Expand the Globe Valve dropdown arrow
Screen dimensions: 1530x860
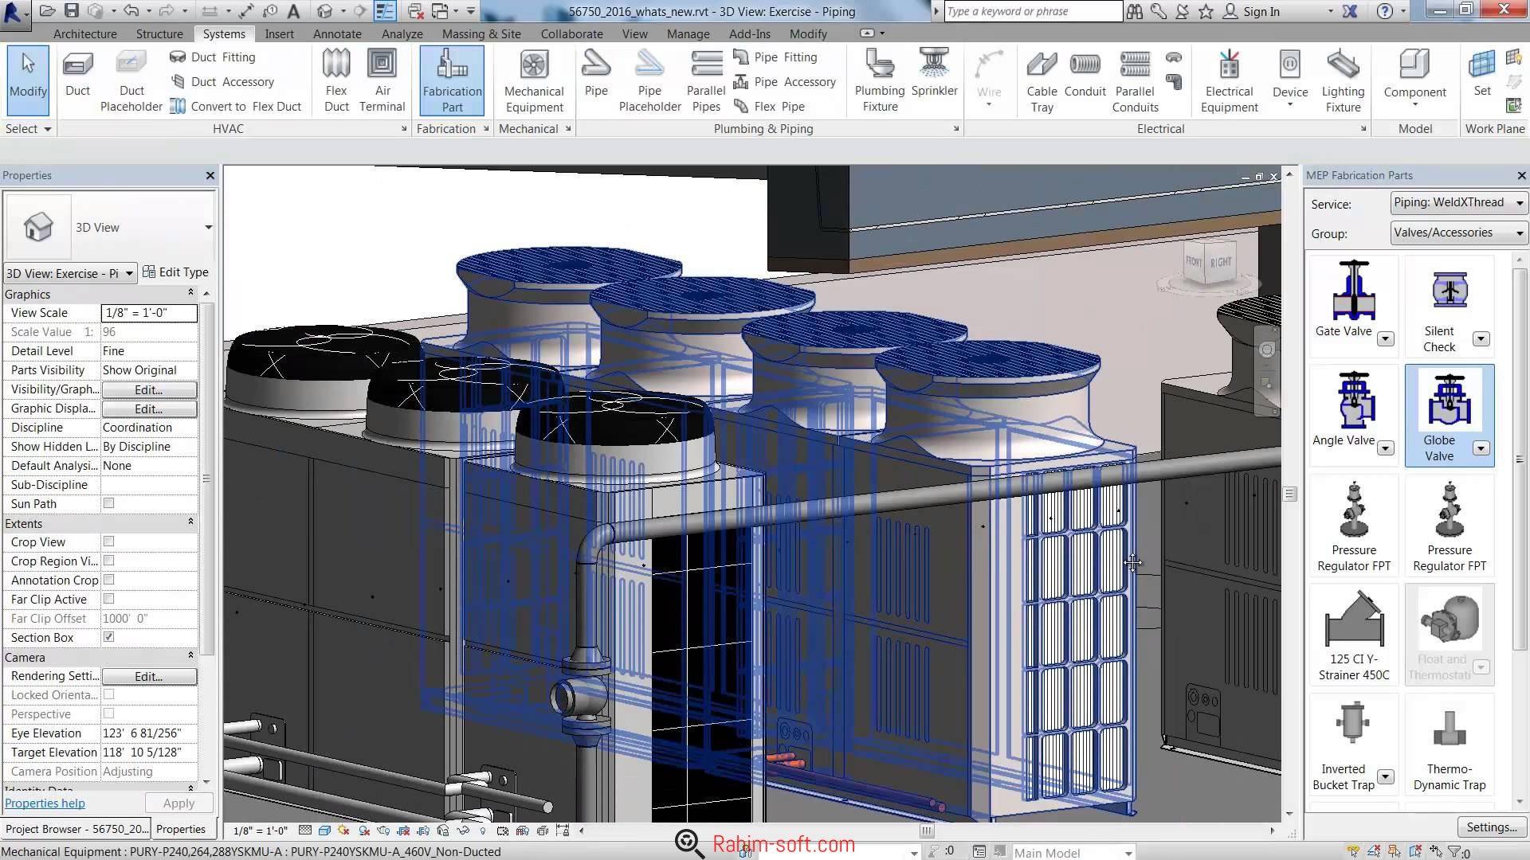[1481, 448]
